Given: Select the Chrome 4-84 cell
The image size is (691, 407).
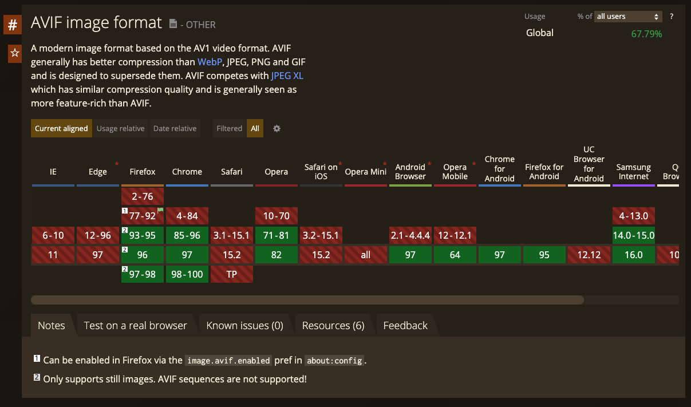Looking at the screenshot, I should click(x=187, y=216).
